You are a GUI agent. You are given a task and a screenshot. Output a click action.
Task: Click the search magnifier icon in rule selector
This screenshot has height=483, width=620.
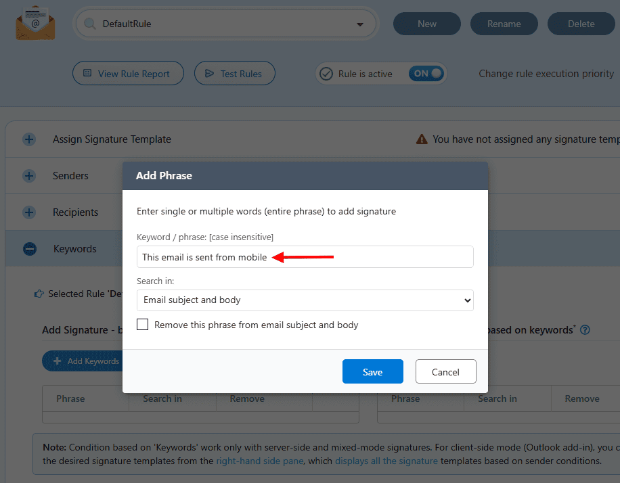click(x=89, y=24)
